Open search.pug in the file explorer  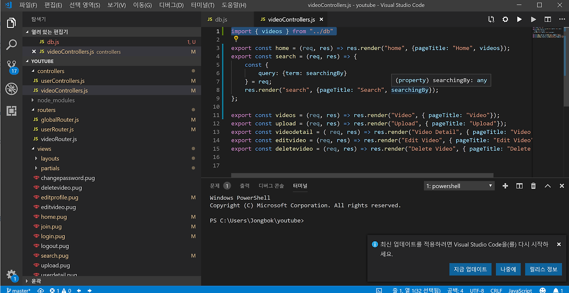pos(55,256)
